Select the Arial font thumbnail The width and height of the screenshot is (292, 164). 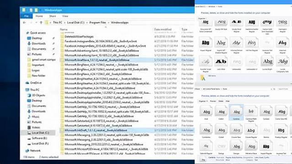pyautogui.click(x=206, y=111)
